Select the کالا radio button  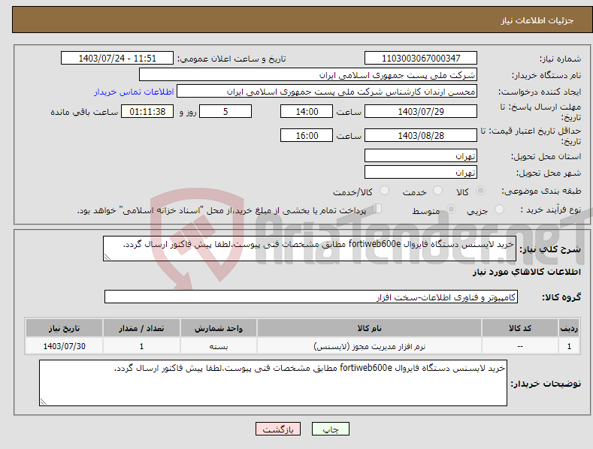[480, 191]
